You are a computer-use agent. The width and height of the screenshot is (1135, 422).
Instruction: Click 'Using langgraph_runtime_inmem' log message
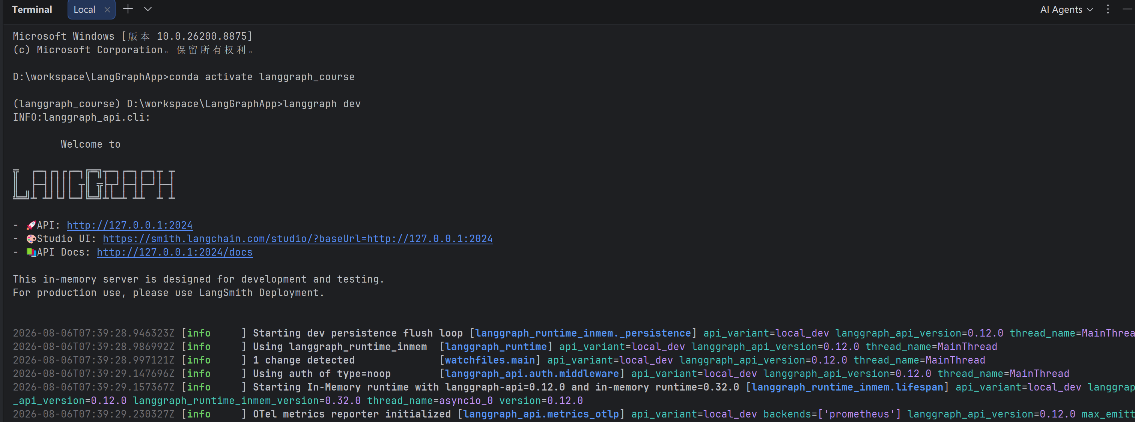click(340, 347)
